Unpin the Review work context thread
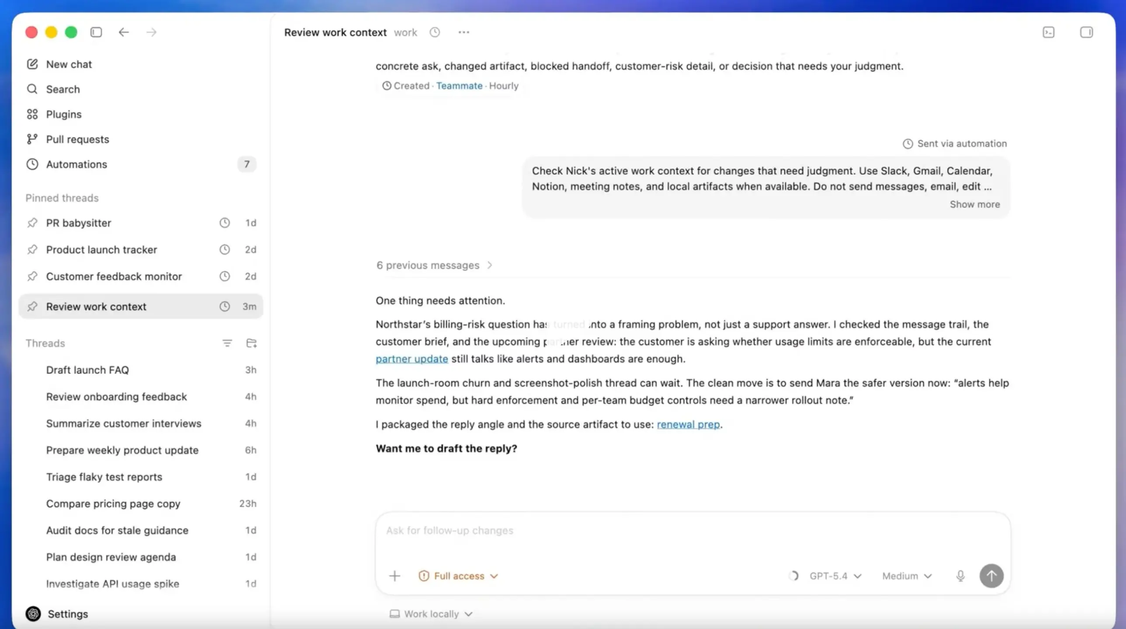The height and width of the screenshot is (629, 1126). [32, 306]
